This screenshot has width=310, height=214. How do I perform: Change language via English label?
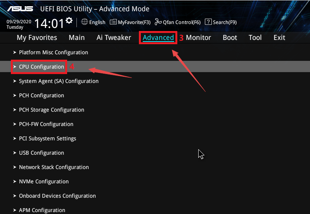97,22
